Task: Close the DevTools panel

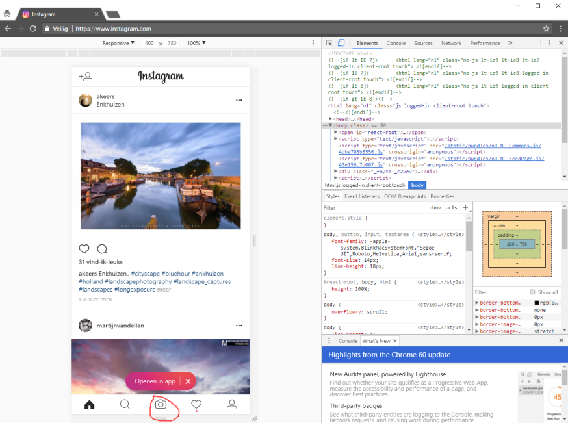Action: [x=561, y=43]
